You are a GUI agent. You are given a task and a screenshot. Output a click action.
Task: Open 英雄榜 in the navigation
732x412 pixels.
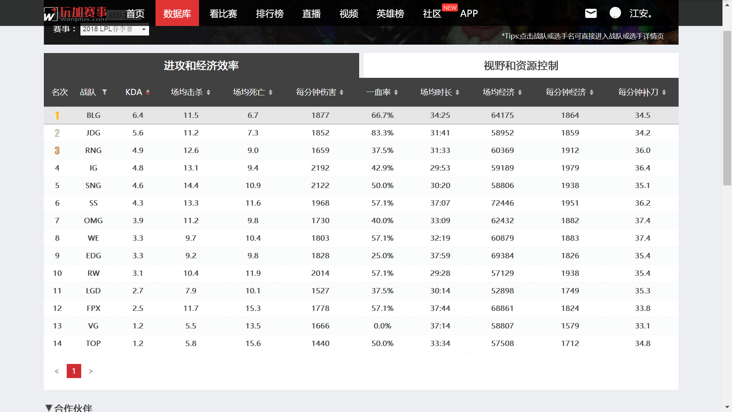click(x=390, y=14)
